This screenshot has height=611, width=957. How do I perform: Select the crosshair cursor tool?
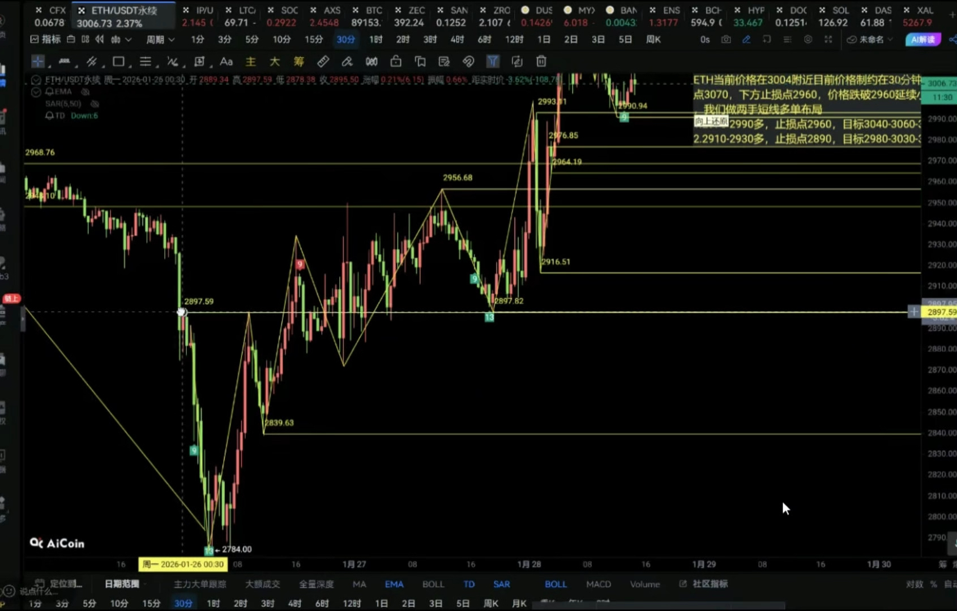tap(37, 62)
